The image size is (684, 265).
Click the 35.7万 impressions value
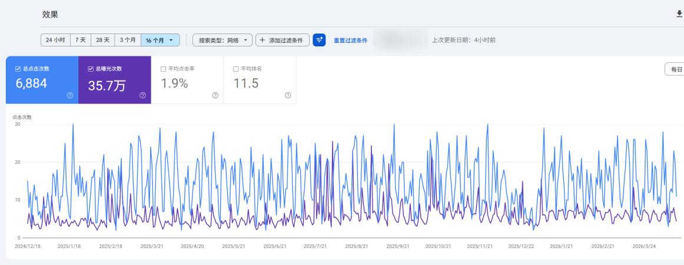(107, 85)
